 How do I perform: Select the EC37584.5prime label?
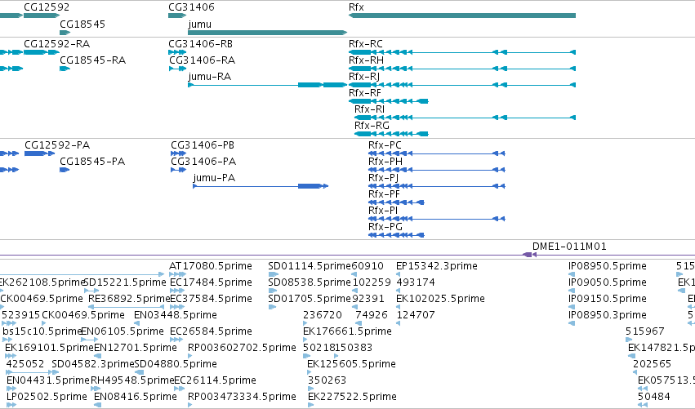211,299
